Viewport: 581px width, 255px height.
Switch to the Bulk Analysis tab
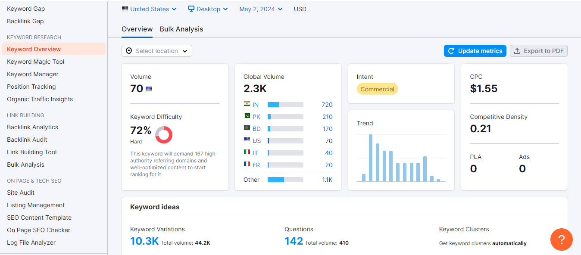click(x=181, y=29)
